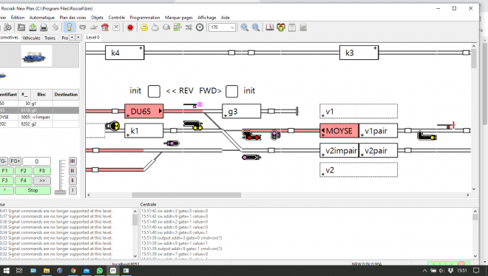488x276 pixels.
Task: Switch to the Véhicules tab
Action: (x=32, y=38)
